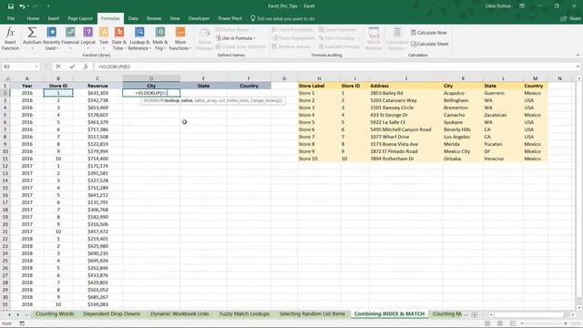The height and width of the screenshot is (328, 583).
Task: Click the $631,303 revenue cell
Action: (x=97, y=93)
